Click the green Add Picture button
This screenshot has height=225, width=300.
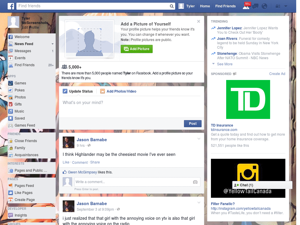[137, 49]
